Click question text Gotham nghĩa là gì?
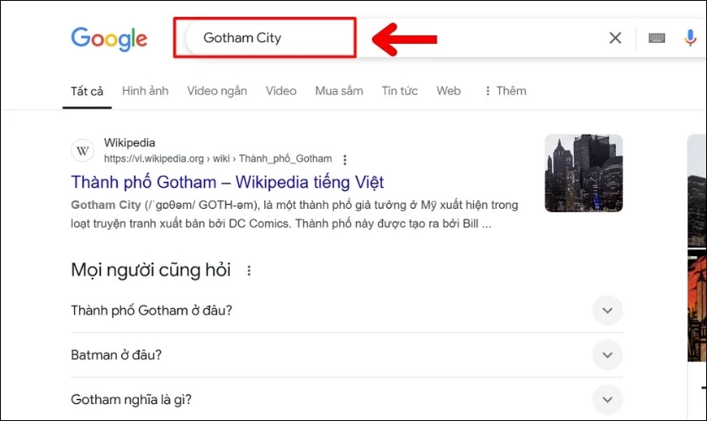Screen dimensions: 707x421 (131, 400)
